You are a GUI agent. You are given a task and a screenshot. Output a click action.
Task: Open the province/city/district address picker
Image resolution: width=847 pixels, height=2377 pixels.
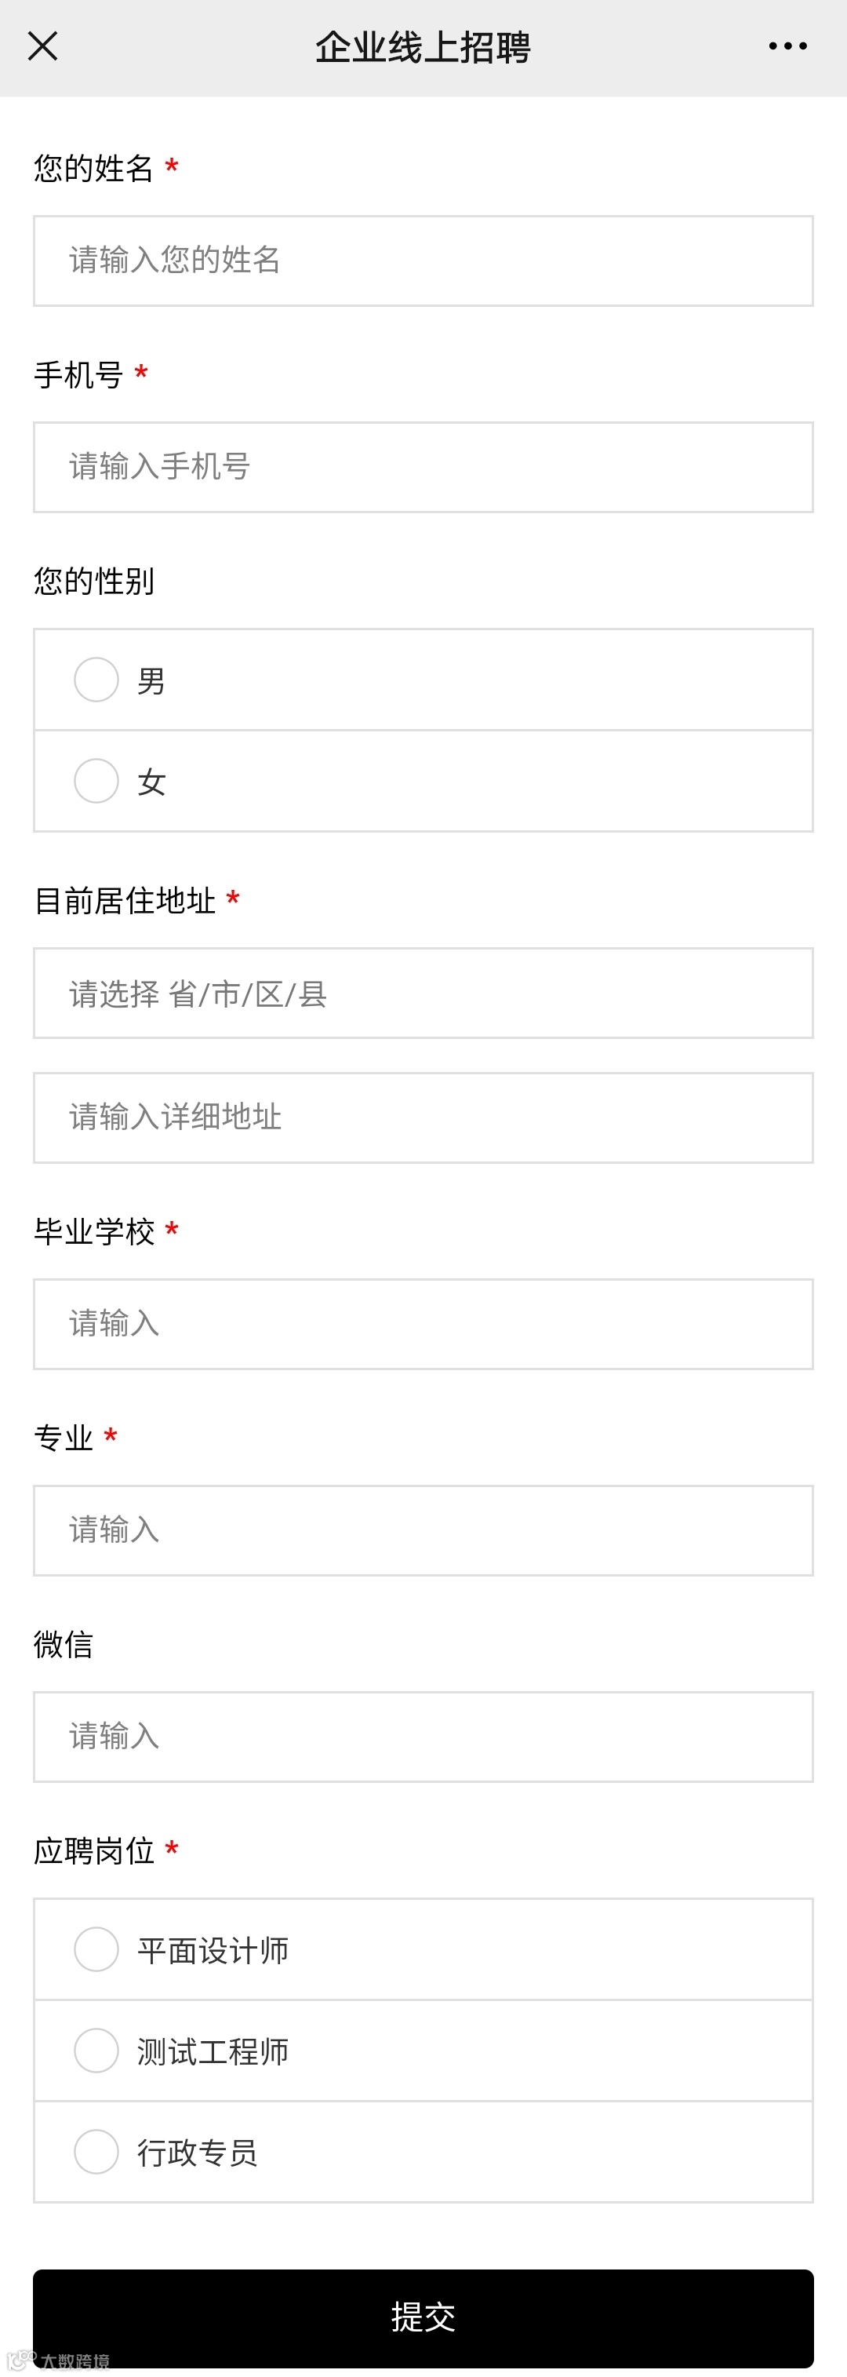(x=423, y=993)
